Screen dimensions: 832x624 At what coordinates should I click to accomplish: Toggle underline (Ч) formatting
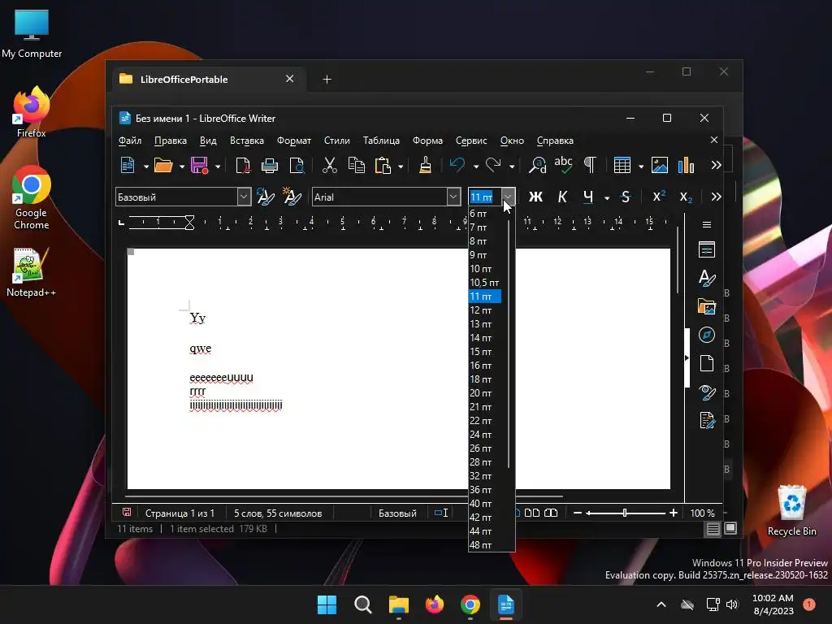tap(588, 197)
